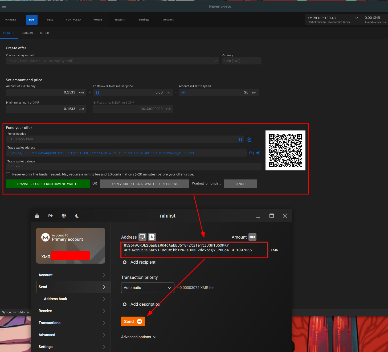Image resolution: width=388 pixels, height=352 pixels.
Task: Click info icon in Funds needed field
Action: point(240,140)
